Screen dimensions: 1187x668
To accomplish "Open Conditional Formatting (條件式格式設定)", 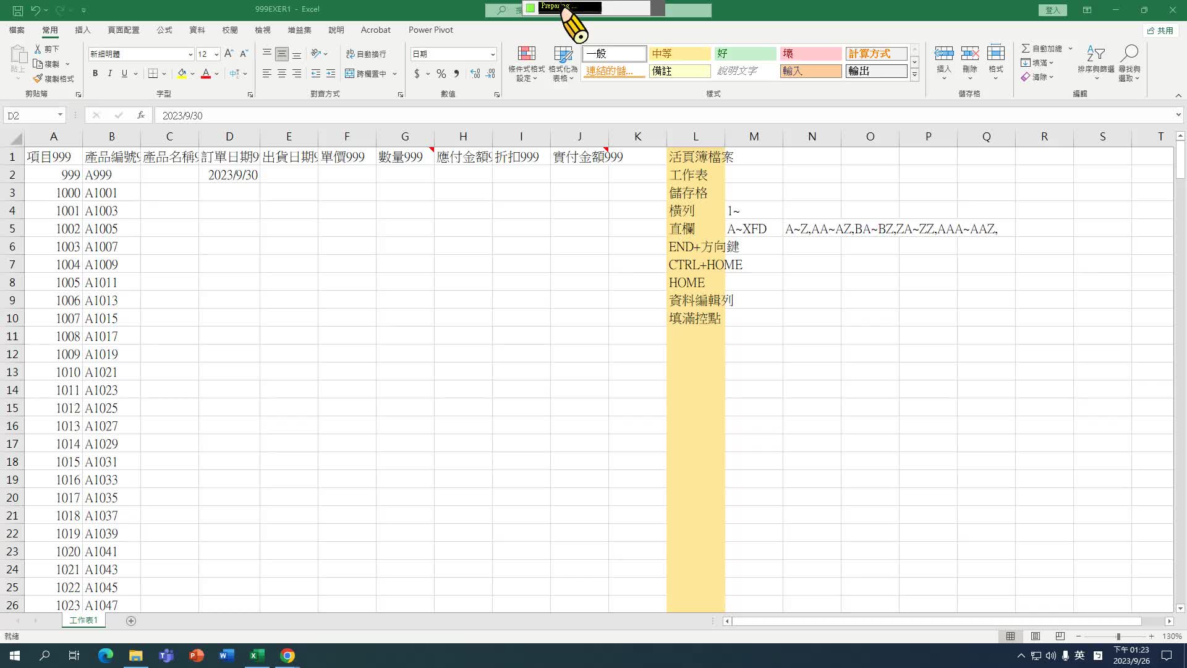I will (x=526, y=64).
